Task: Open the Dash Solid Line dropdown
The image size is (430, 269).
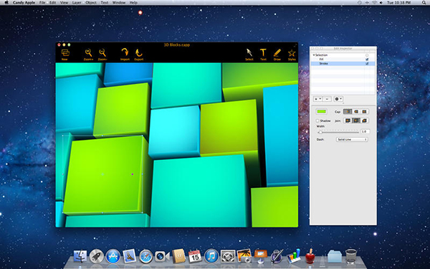Action: [x=352, y=139]
